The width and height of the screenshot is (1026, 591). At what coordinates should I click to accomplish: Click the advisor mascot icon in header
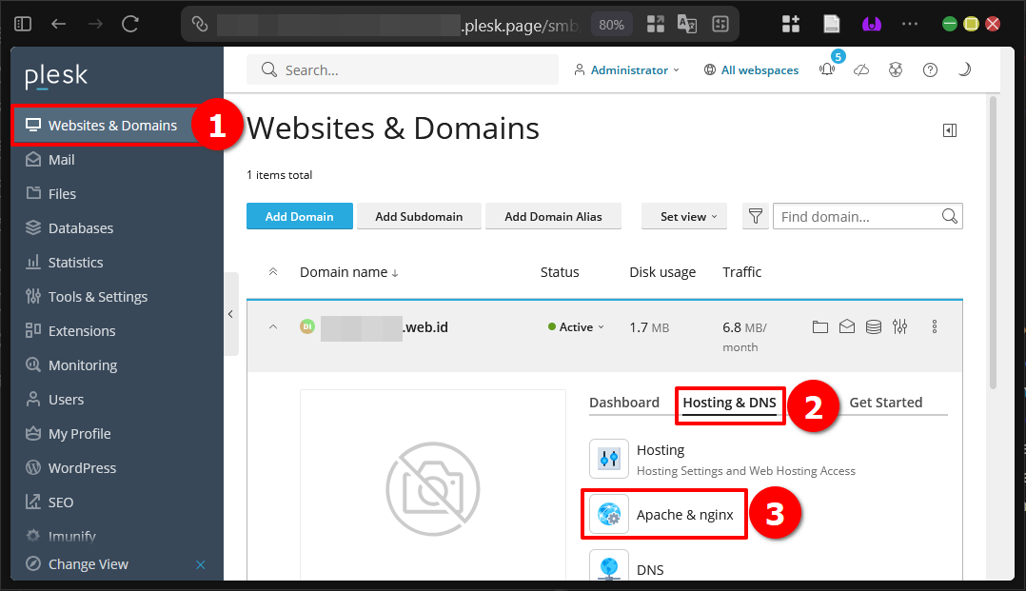(x=895, y=69)
